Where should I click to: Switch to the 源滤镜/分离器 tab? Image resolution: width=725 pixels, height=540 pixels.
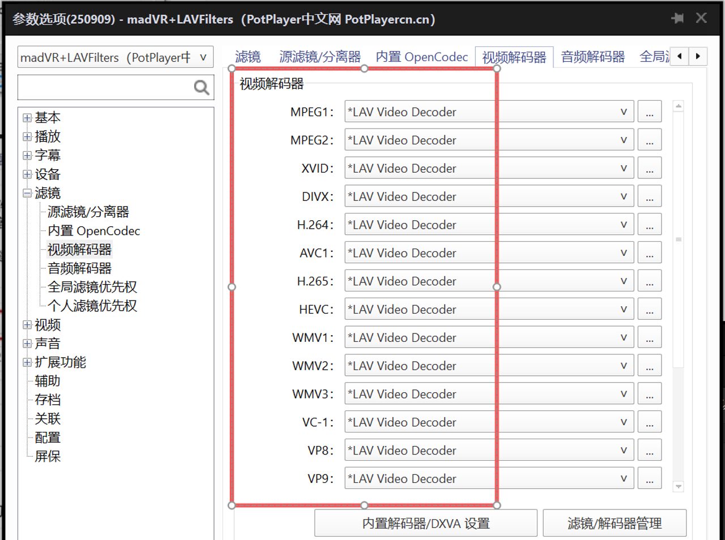(320, 57)
